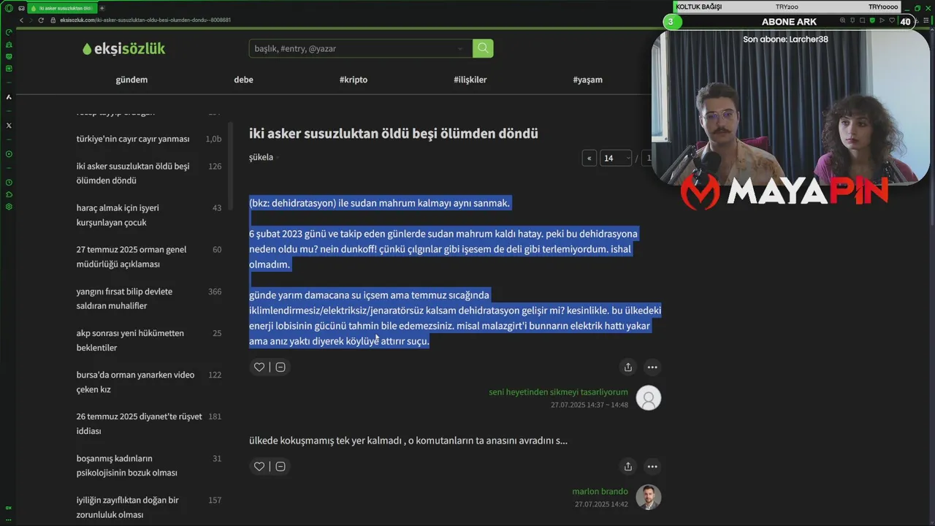935x526 pixels.
Task: Open the Aria AI sidebar icon
Action: tap(9, 96)
